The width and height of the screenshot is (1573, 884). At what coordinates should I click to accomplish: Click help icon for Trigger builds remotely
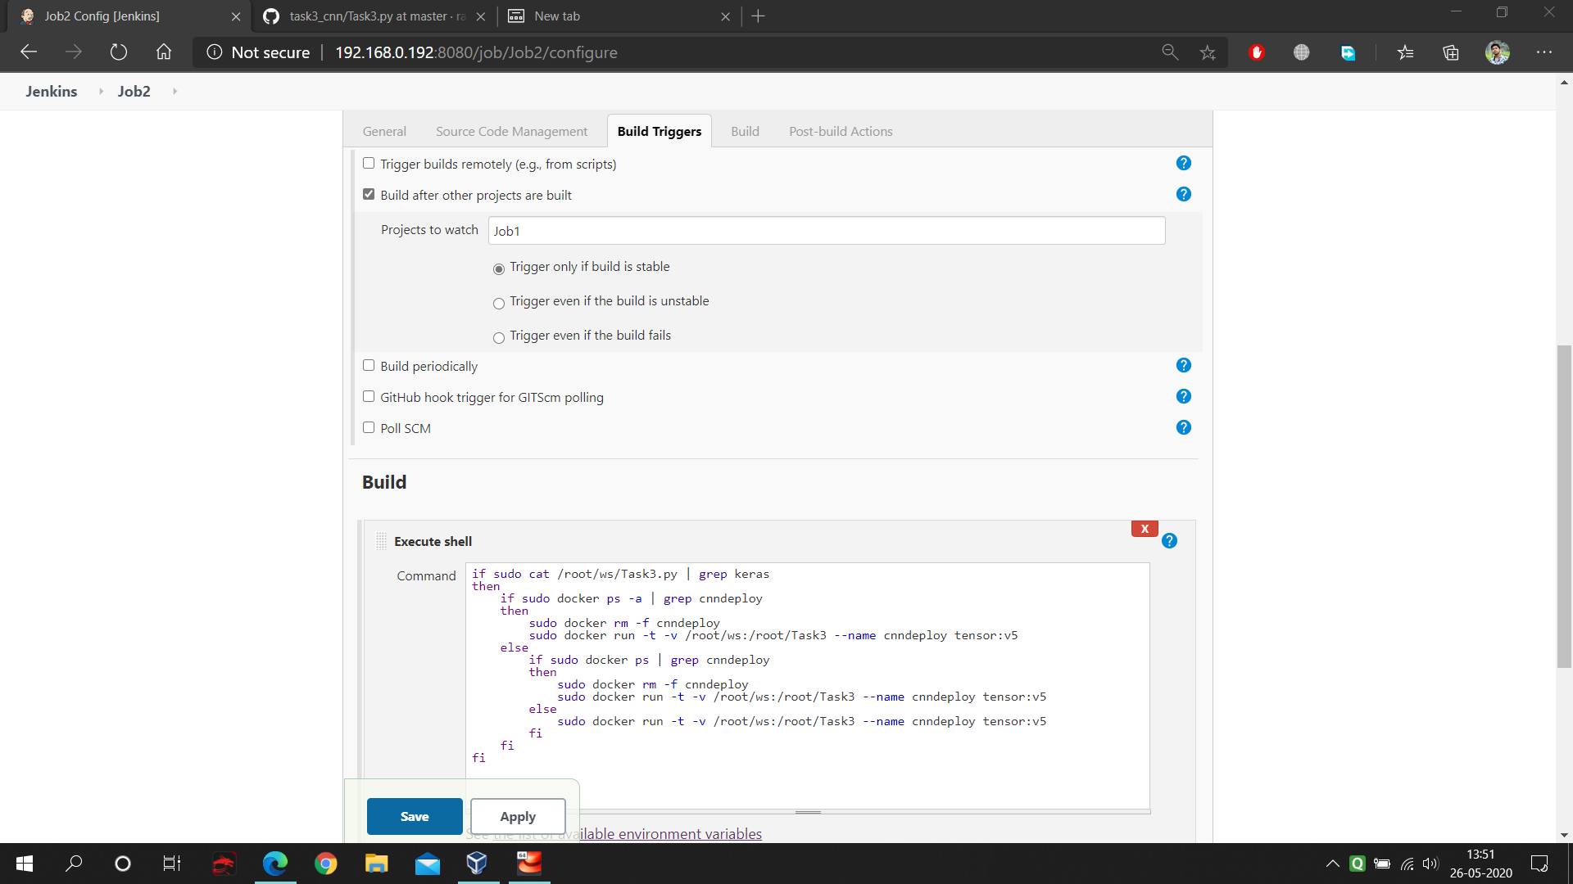tap(1183, 164)
